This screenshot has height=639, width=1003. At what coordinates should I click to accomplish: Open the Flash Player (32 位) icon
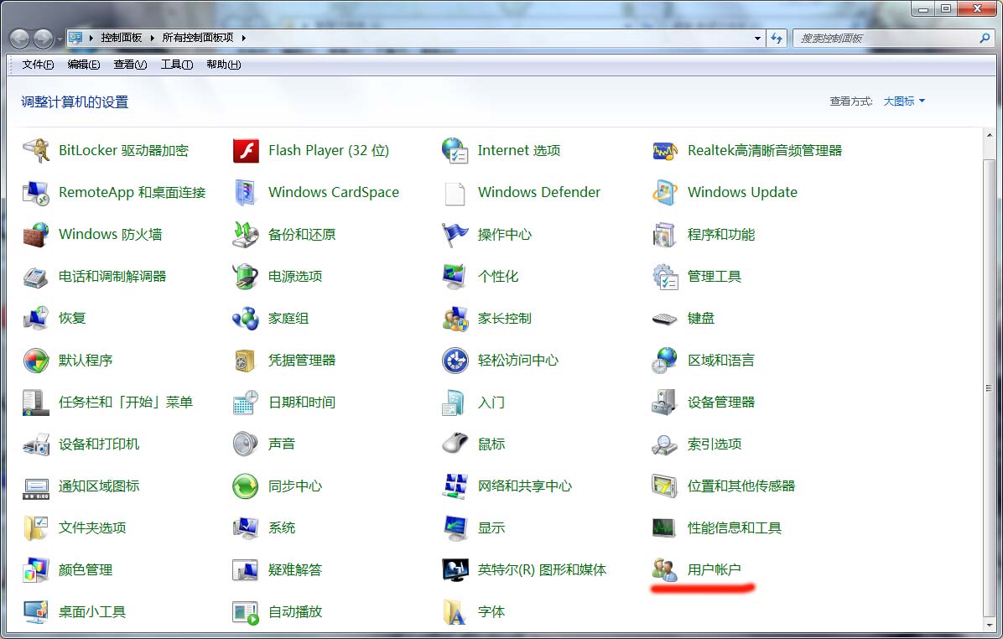[x=246, y=151]
